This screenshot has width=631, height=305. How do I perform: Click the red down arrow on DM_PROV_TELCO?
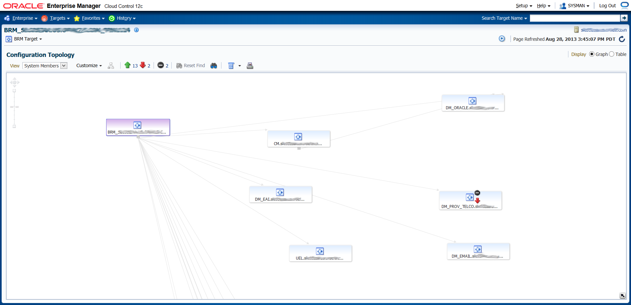(x=477, y=200)
